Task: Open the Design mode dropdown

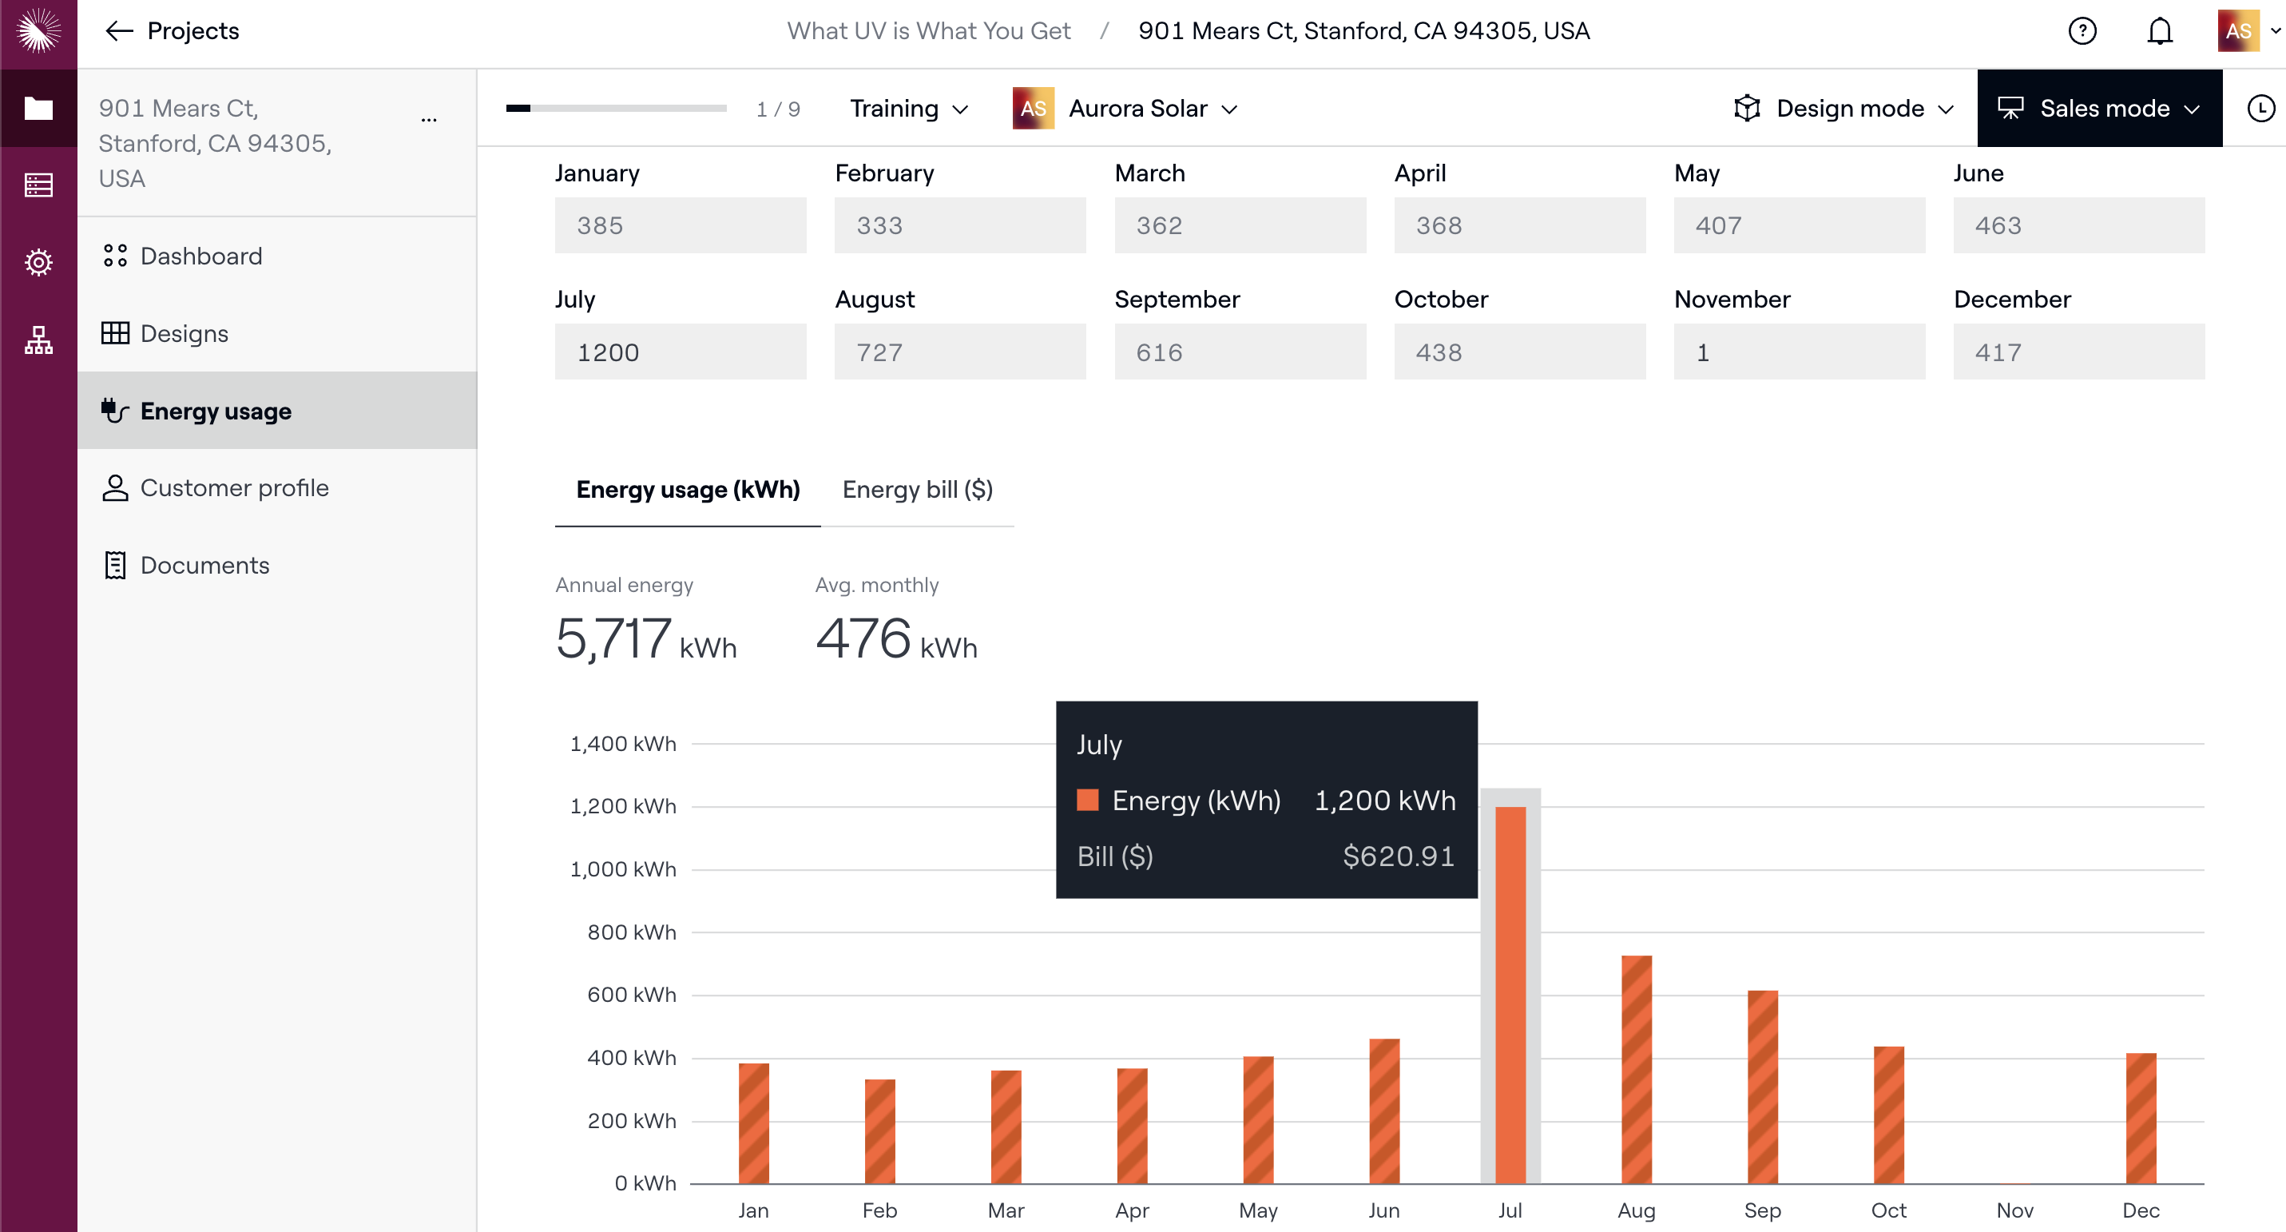Action: tap(1844, 109)
